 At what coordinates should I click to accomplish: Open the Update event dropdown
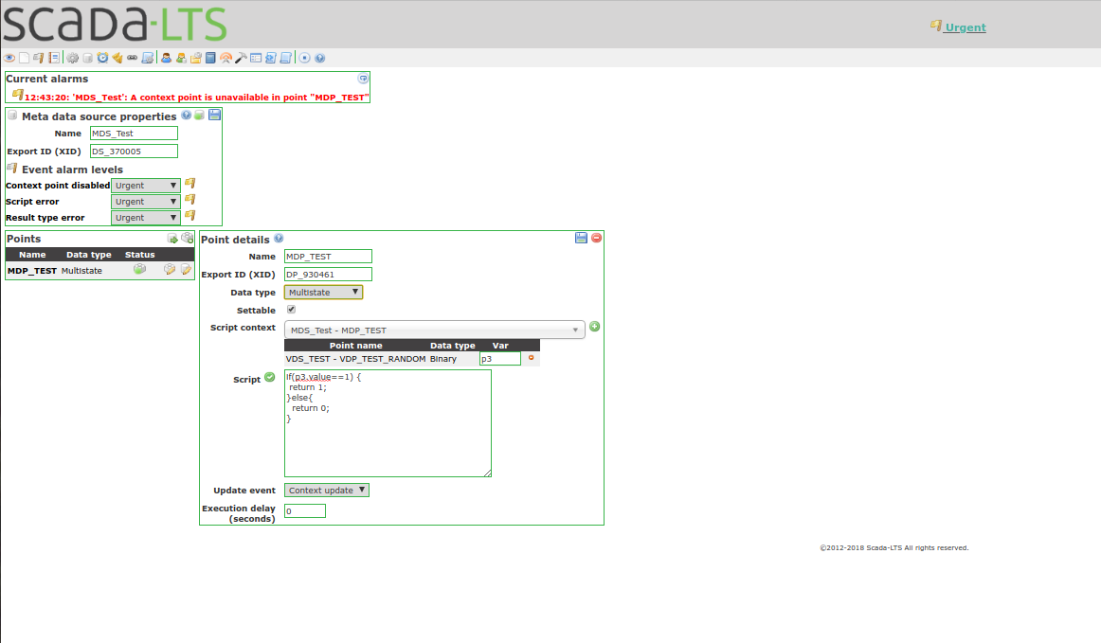click(x=326, y=490)
